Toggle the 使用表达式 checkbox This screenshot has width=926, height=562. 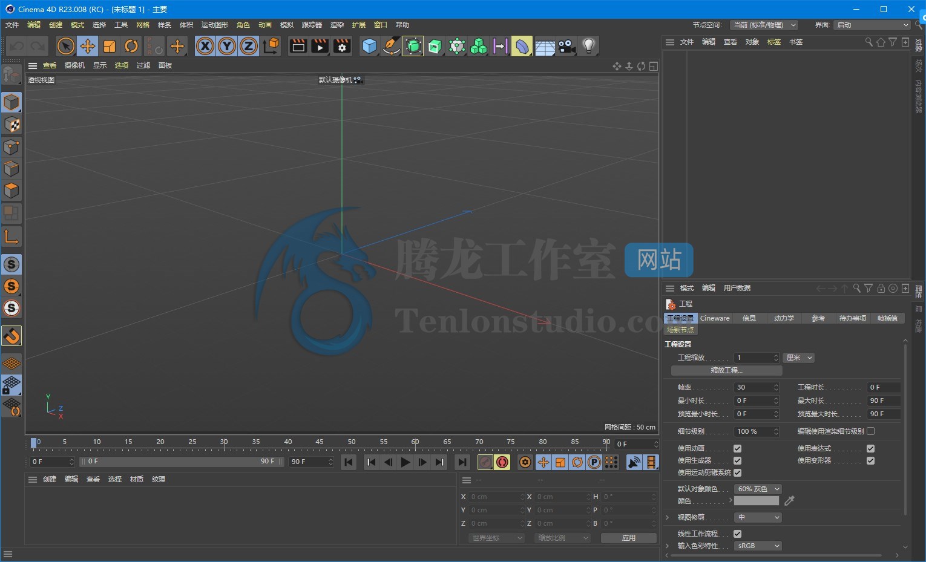[870, 448]
